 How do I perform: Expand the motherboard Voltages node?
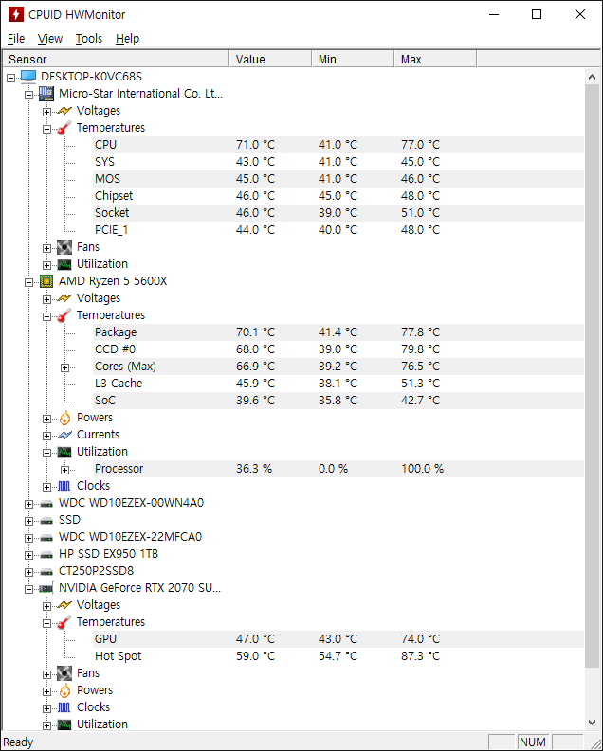point(46,111)
